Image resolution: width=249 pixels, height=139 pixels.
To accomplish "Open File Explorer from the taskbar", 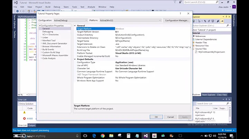I will (111, 136).
